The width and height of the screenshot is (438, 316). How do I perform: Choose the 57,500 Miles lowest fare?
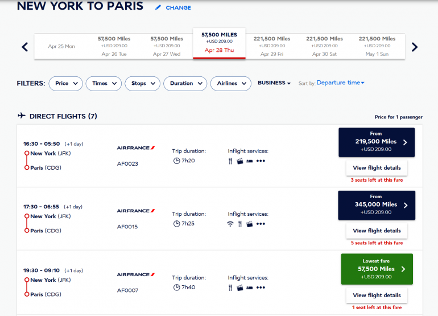[x=377, y=269]
